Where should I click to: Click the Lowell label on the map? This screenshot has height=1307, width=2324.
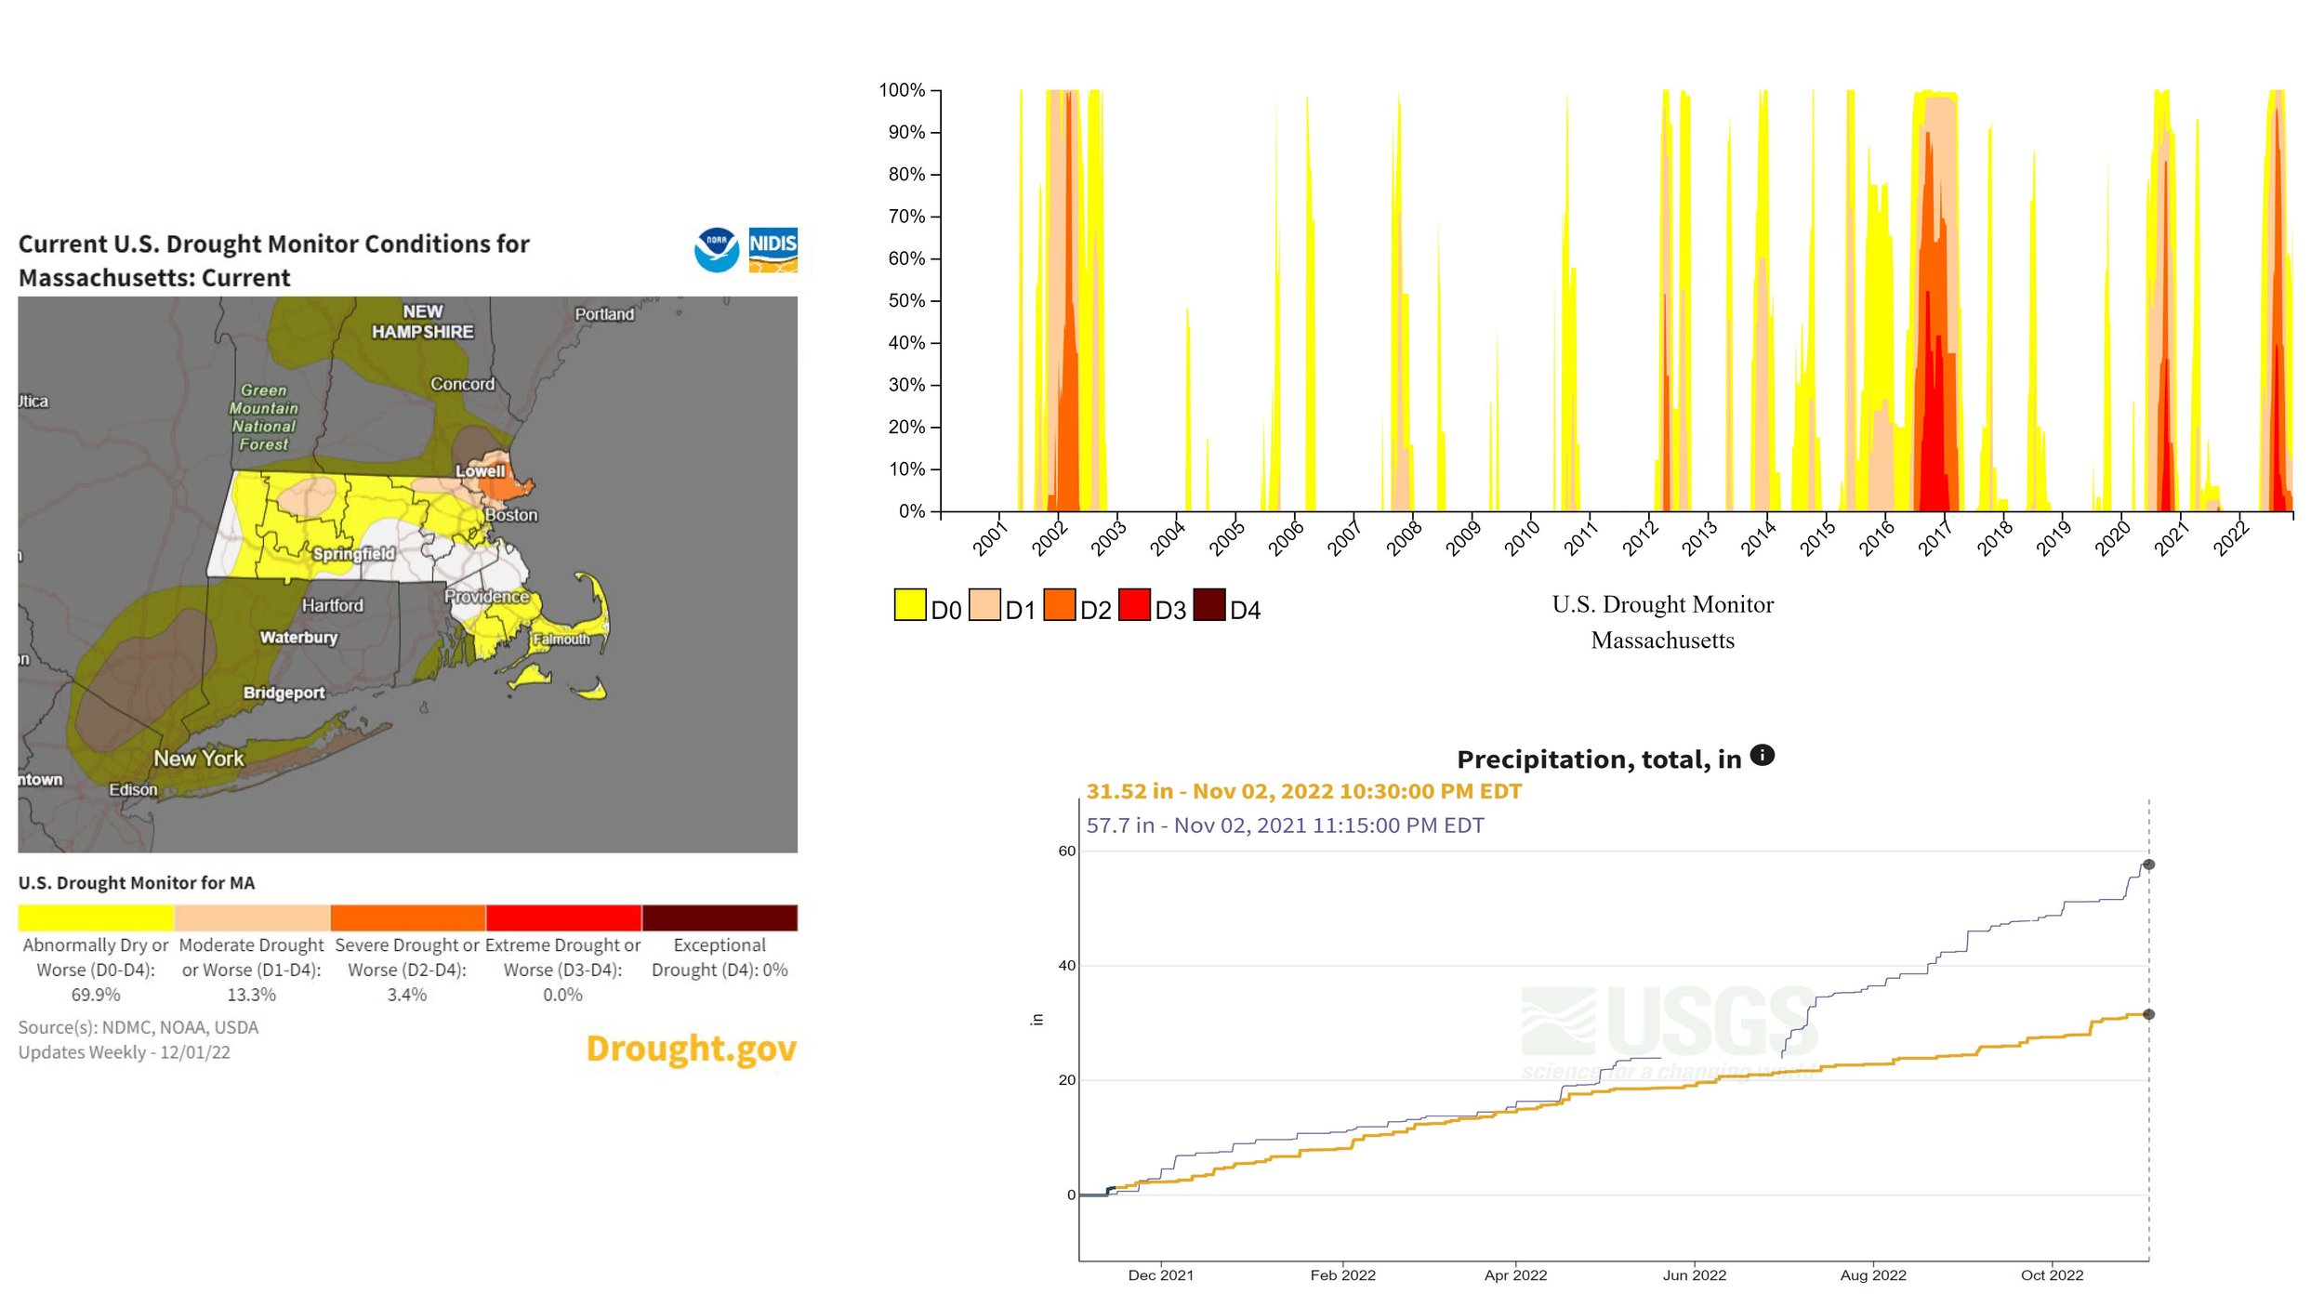(480, 471)
